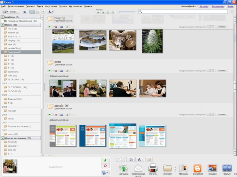Image resolution: width=237 pixels, height=177 pixels.
Task: Click Отправка button for bloging folder
Action: (221, 27)
